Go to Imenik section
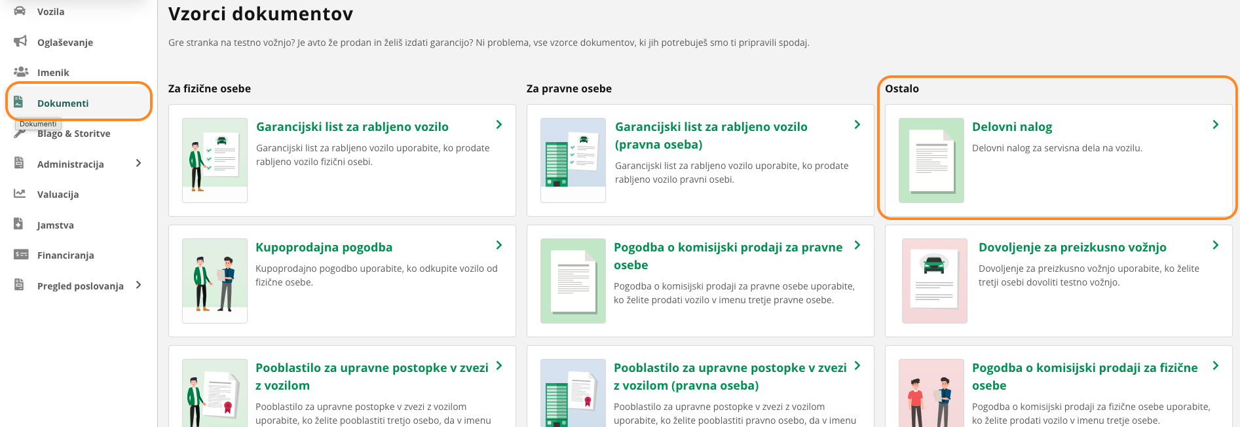The height and width of the screenshot is (427, 1240). click(x=53, y=73)
